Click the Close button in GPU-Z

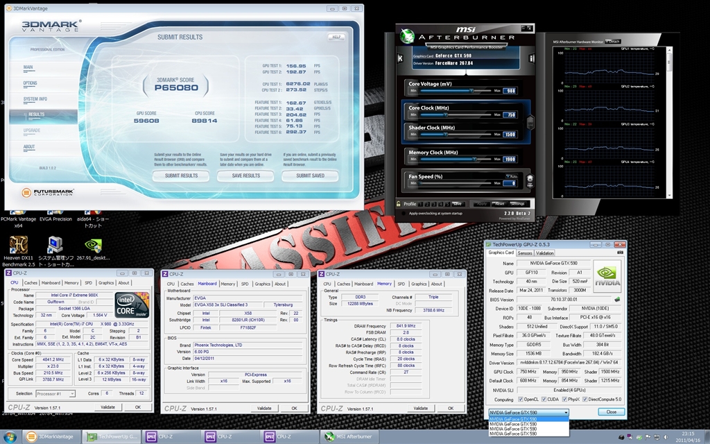click(612, 412)
